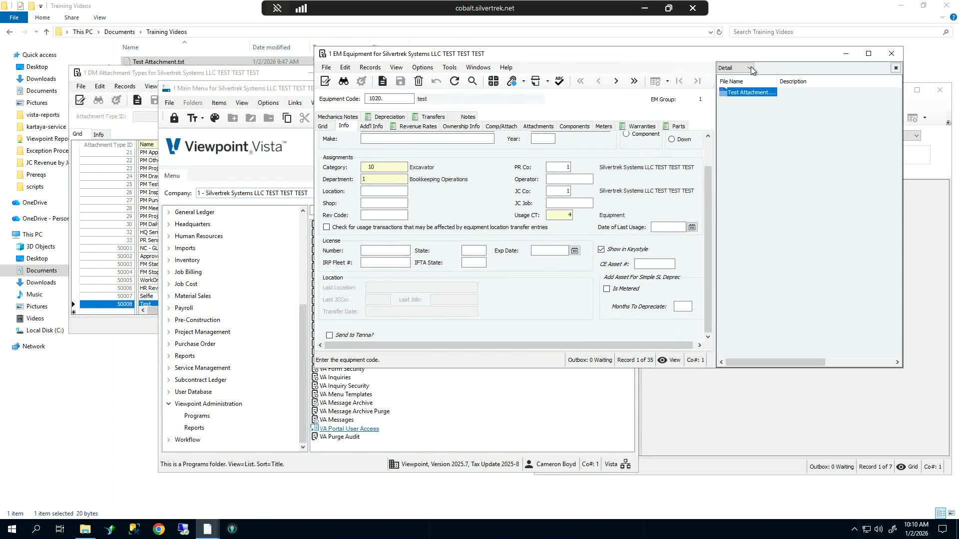959x539 pixels.
Task: Click the lock icon in Main Menu toolbar
Action: click(x=174, y=118)
